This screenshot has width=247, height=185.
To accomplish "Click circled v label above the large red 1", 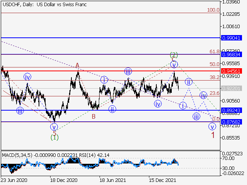I will (212, 126).
